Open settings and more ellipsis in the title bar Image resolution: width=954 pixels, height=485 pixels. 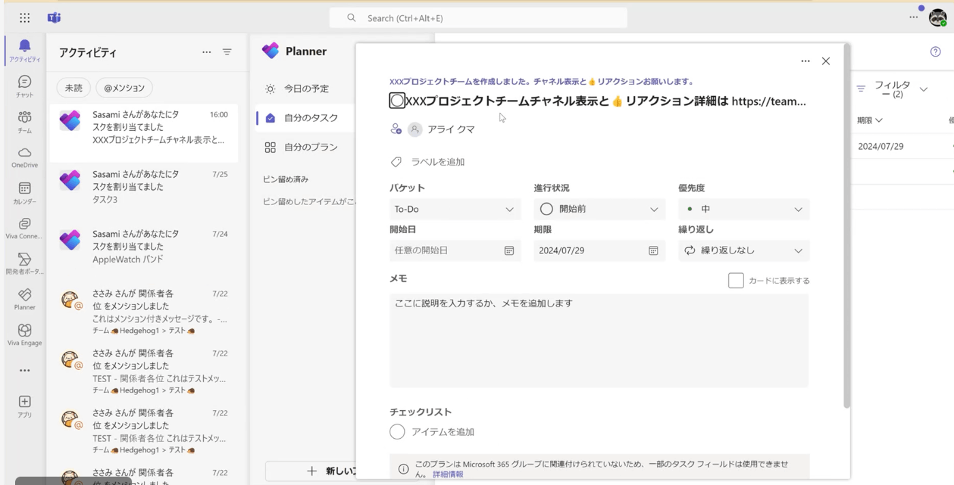click(x=914, y=18)
